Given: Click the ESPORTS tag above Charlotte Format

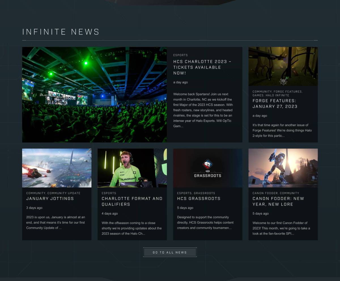Looking at the screenshot, I should [109, 193].
